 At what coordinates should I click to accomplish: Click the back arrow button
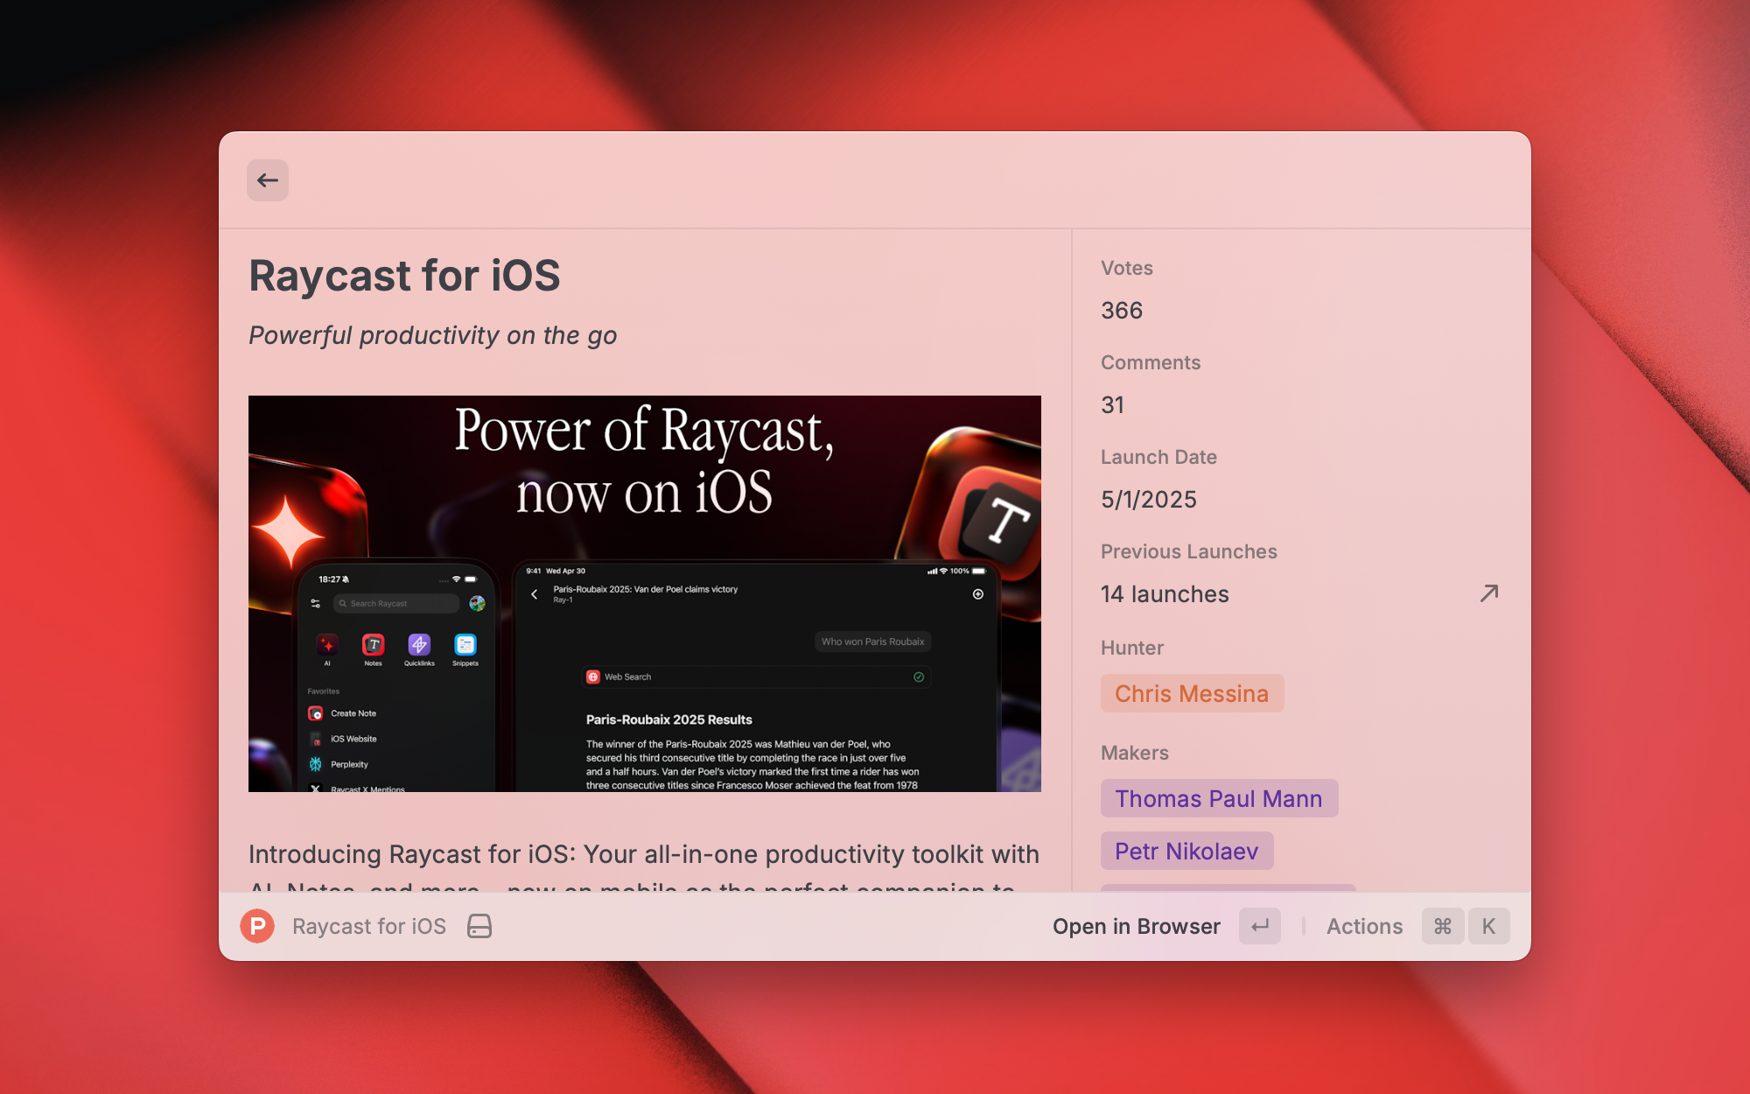tap(268, 180)
